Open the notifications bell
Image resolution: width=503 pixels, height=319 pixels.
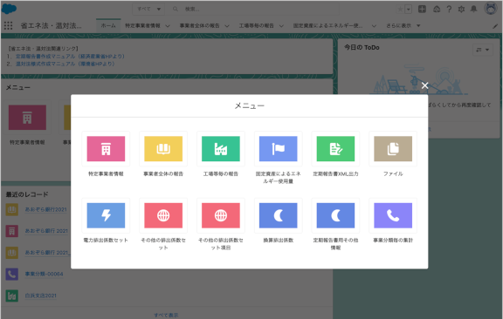[x=473, y=10]
